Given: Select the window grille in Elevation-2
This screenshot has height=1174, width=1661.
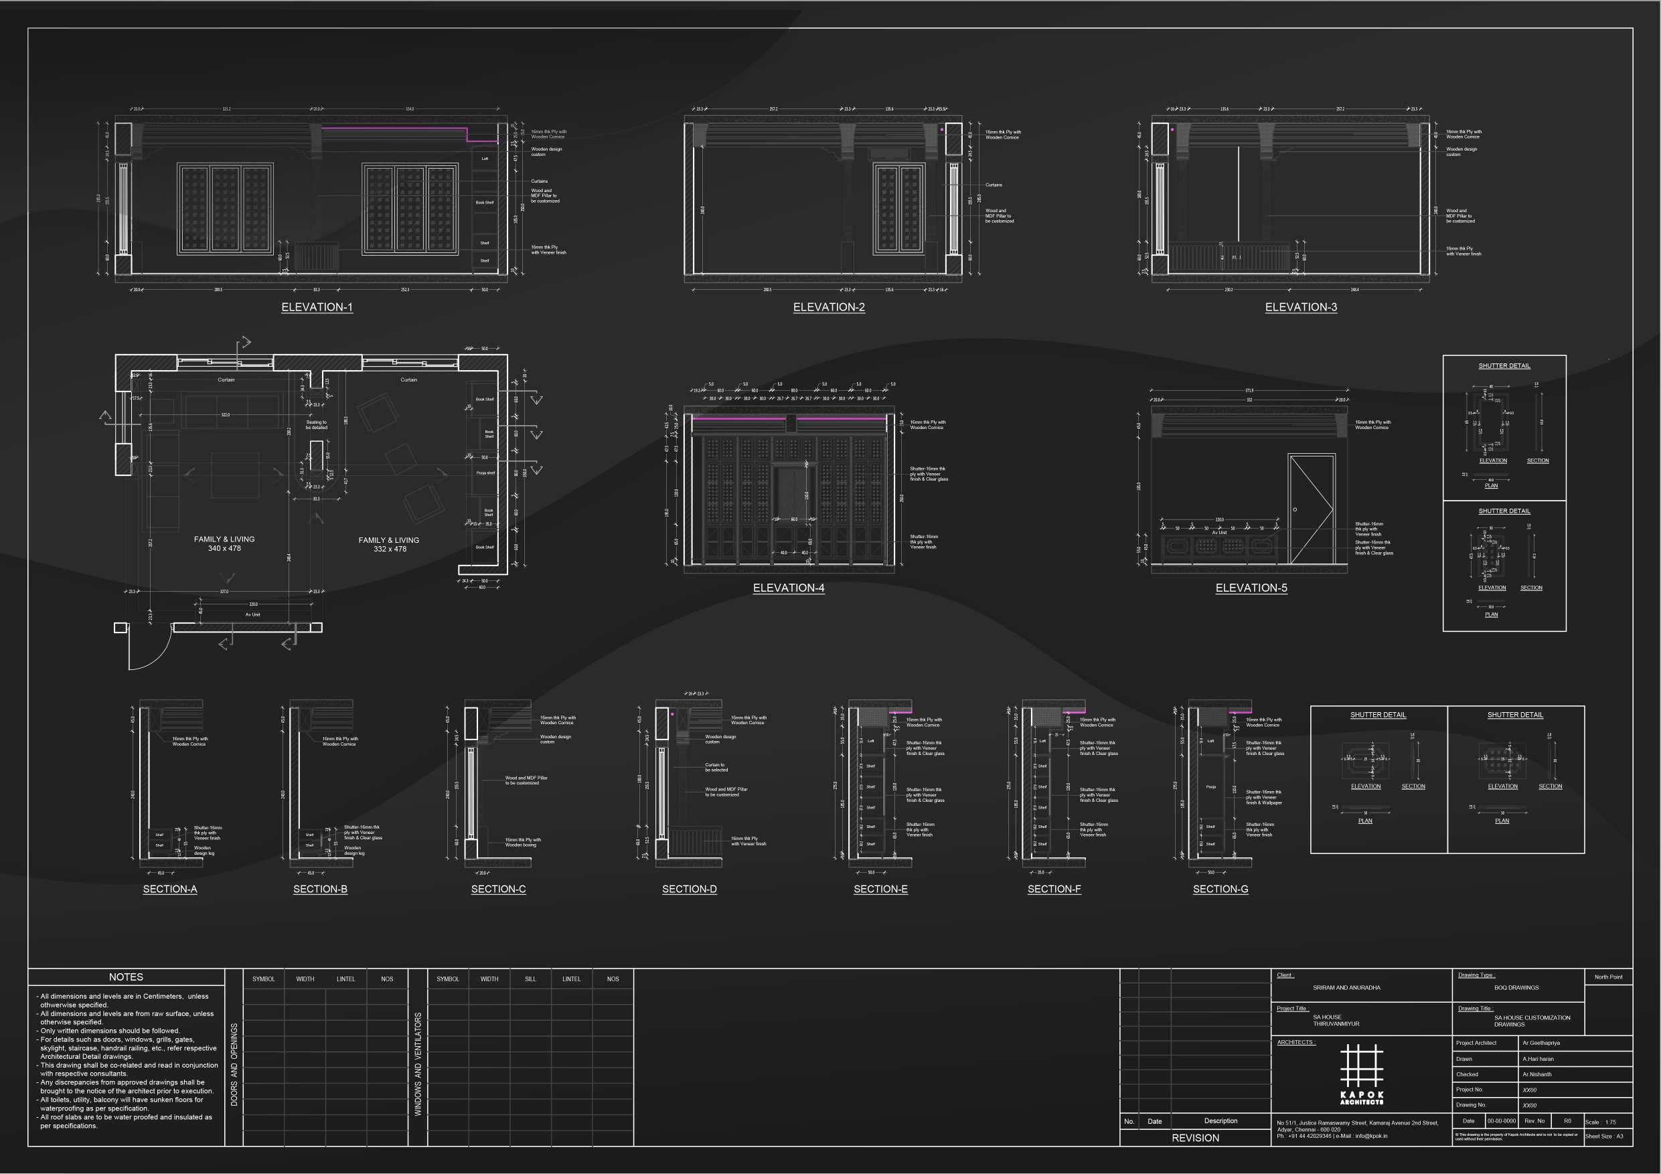Looking at the screenshot, I should click(x=899, y=208).
